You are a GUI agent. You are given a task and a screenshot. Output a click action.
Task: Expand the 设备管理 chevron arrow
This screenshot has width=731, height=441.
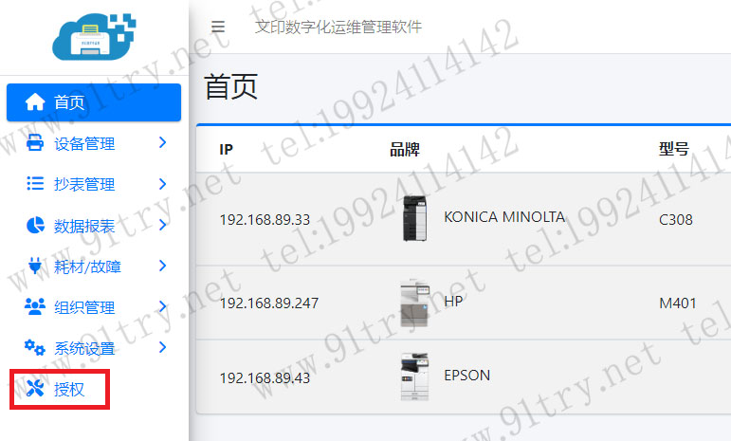[162, 142]
